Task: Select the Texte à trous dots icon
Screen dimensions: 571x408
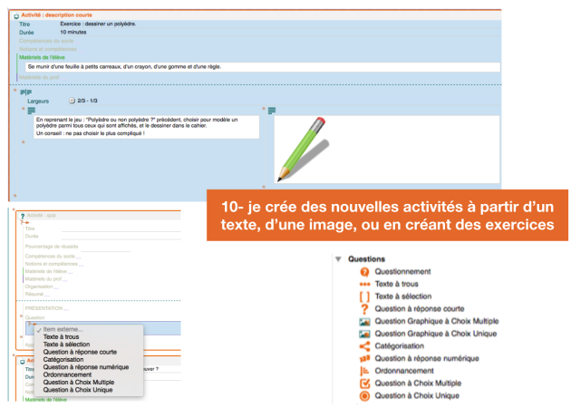Action: [363, 284]
